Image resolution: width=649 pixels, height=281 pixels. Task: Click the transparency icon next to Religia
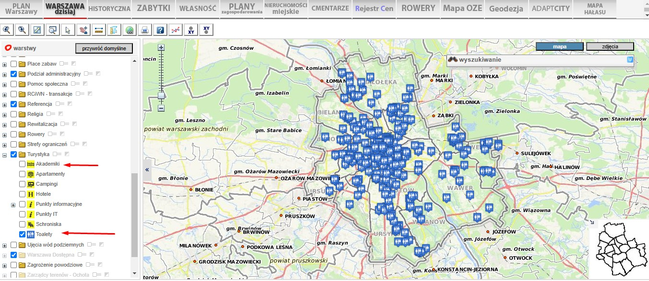point(59,114)
